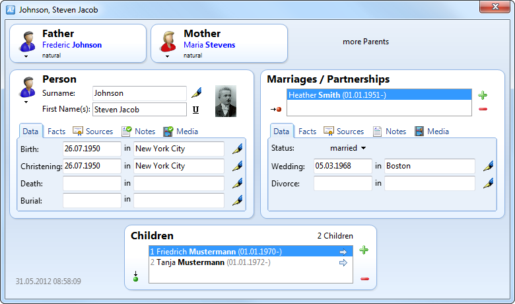Click the pen icon next to Surname
The height and width of the screenshot is (304, 515).
(196, 92)
